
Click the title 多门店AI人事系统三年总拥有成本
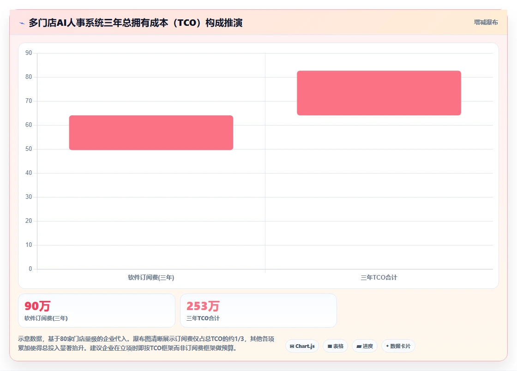136,23
